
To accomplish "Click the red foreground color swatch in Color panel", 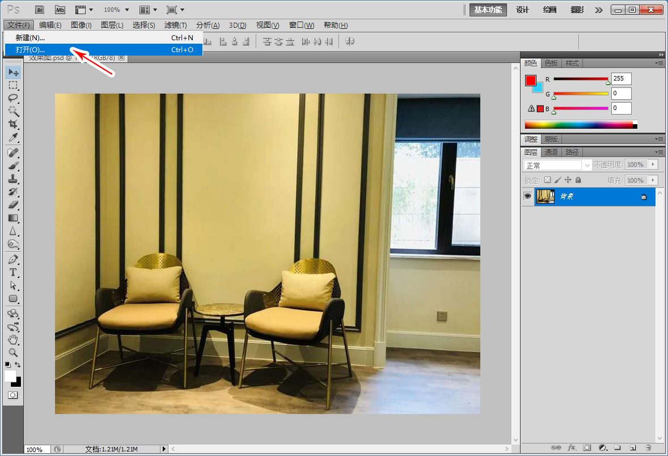I will coord(530,81).
